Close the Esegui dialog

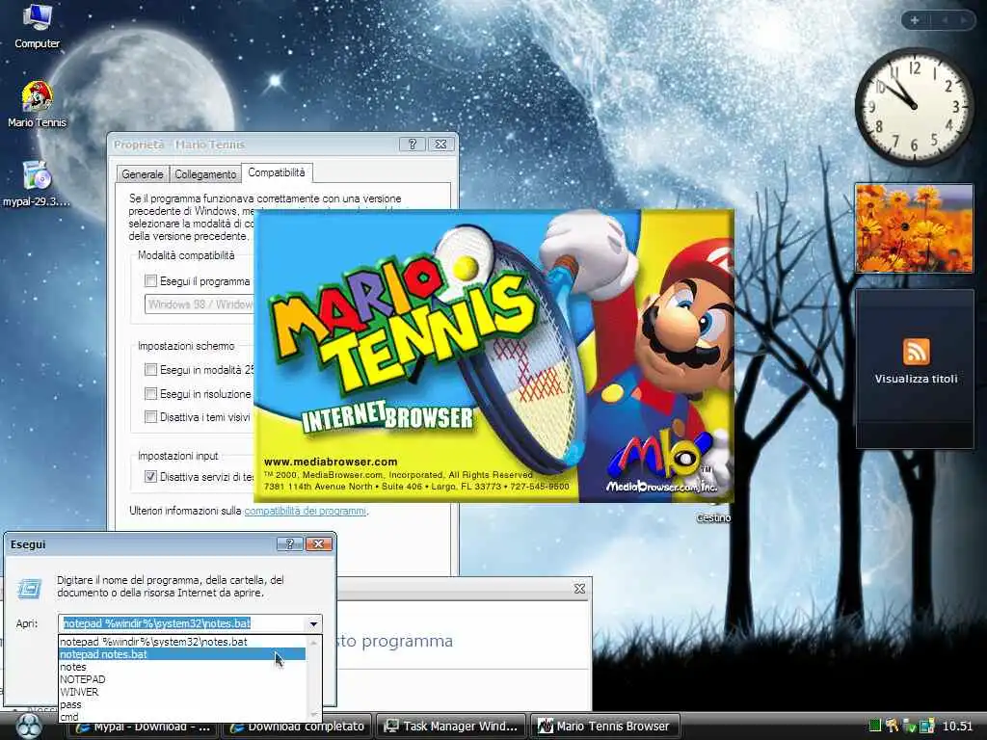pos(318,544)
